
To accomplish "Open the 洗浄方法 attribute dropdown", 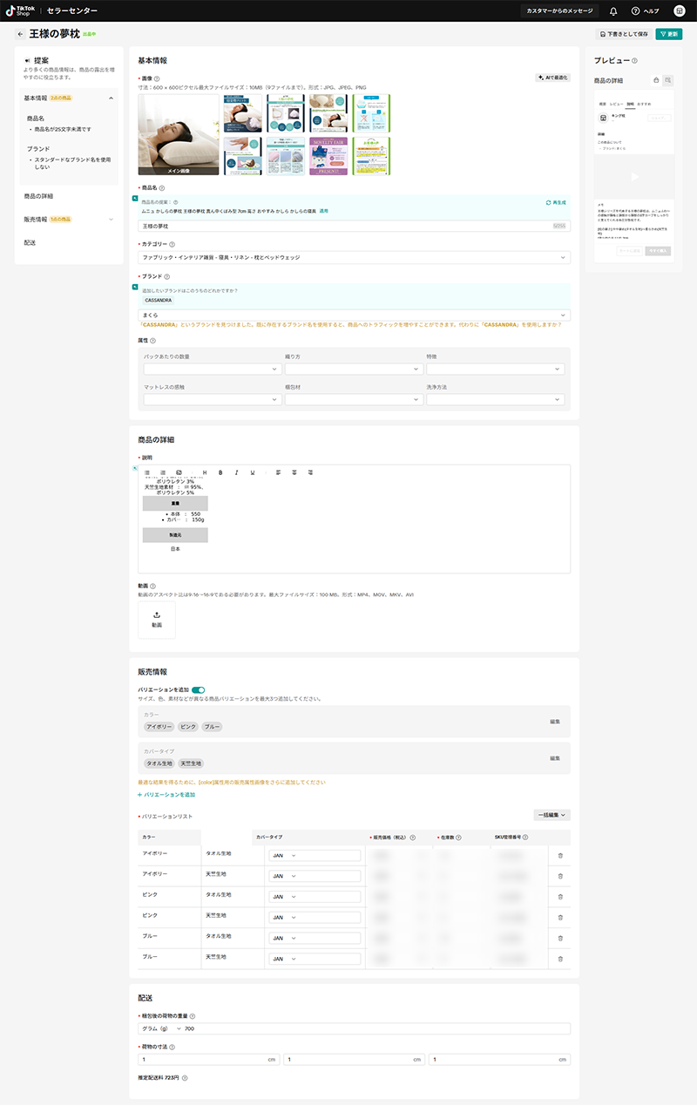I will tap(496, 398).
